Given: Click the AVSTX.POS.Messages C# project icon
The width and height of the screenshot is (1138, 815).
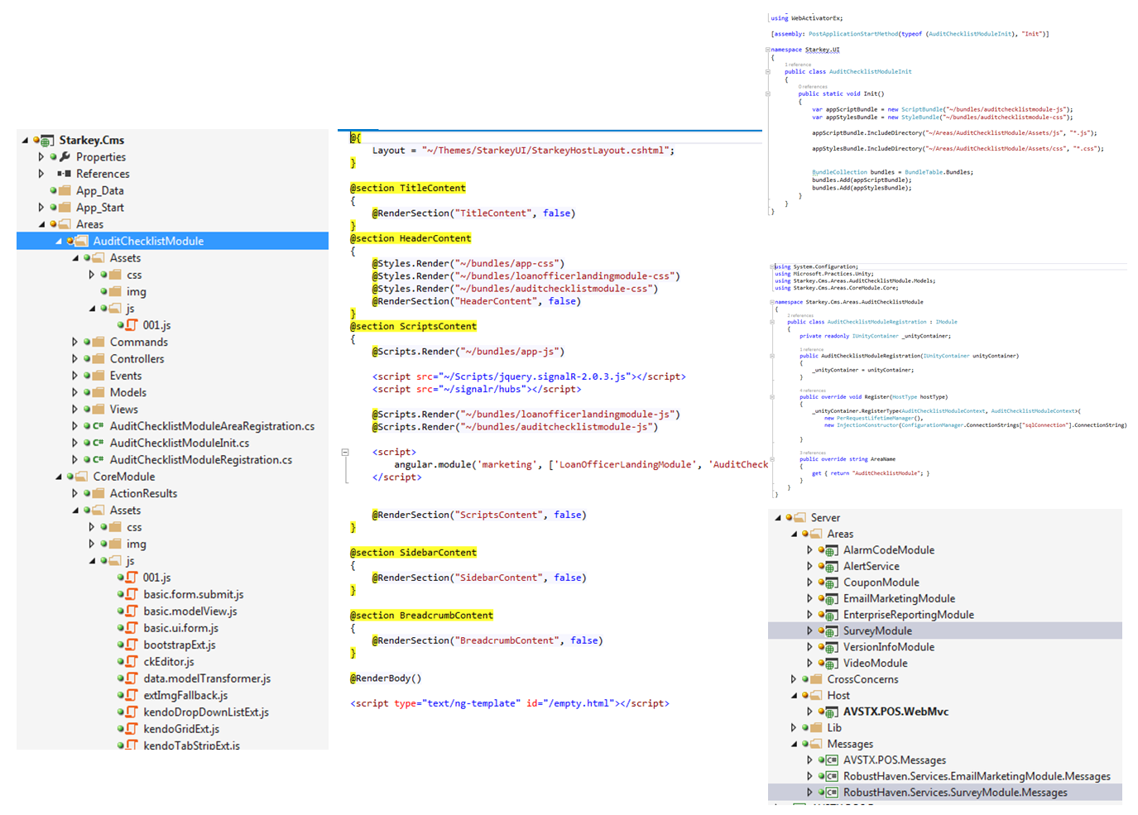Looking at the screenshot, I should [831, 760].
